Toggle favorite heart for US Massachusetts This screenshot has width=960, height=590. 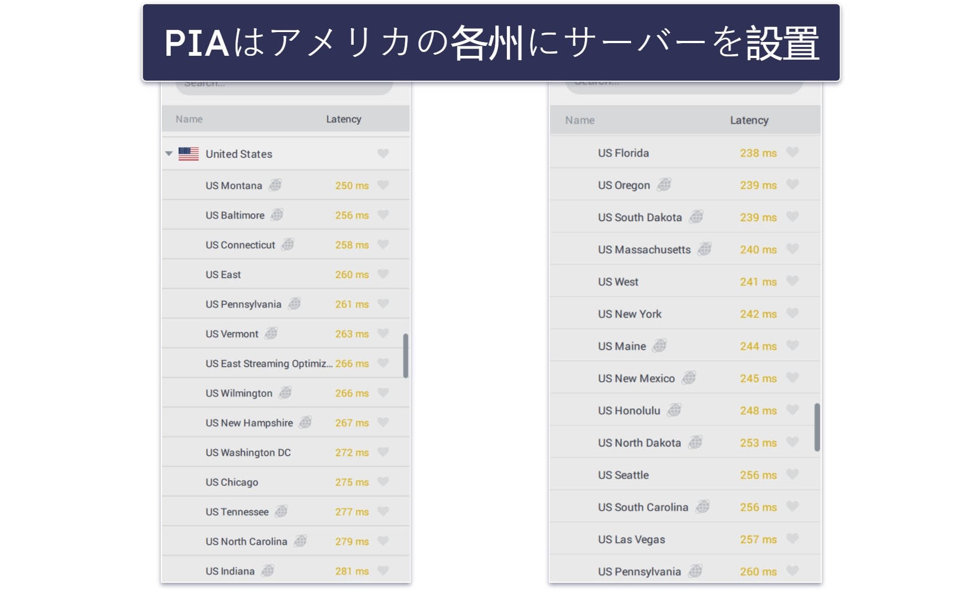tap(793, 249)
